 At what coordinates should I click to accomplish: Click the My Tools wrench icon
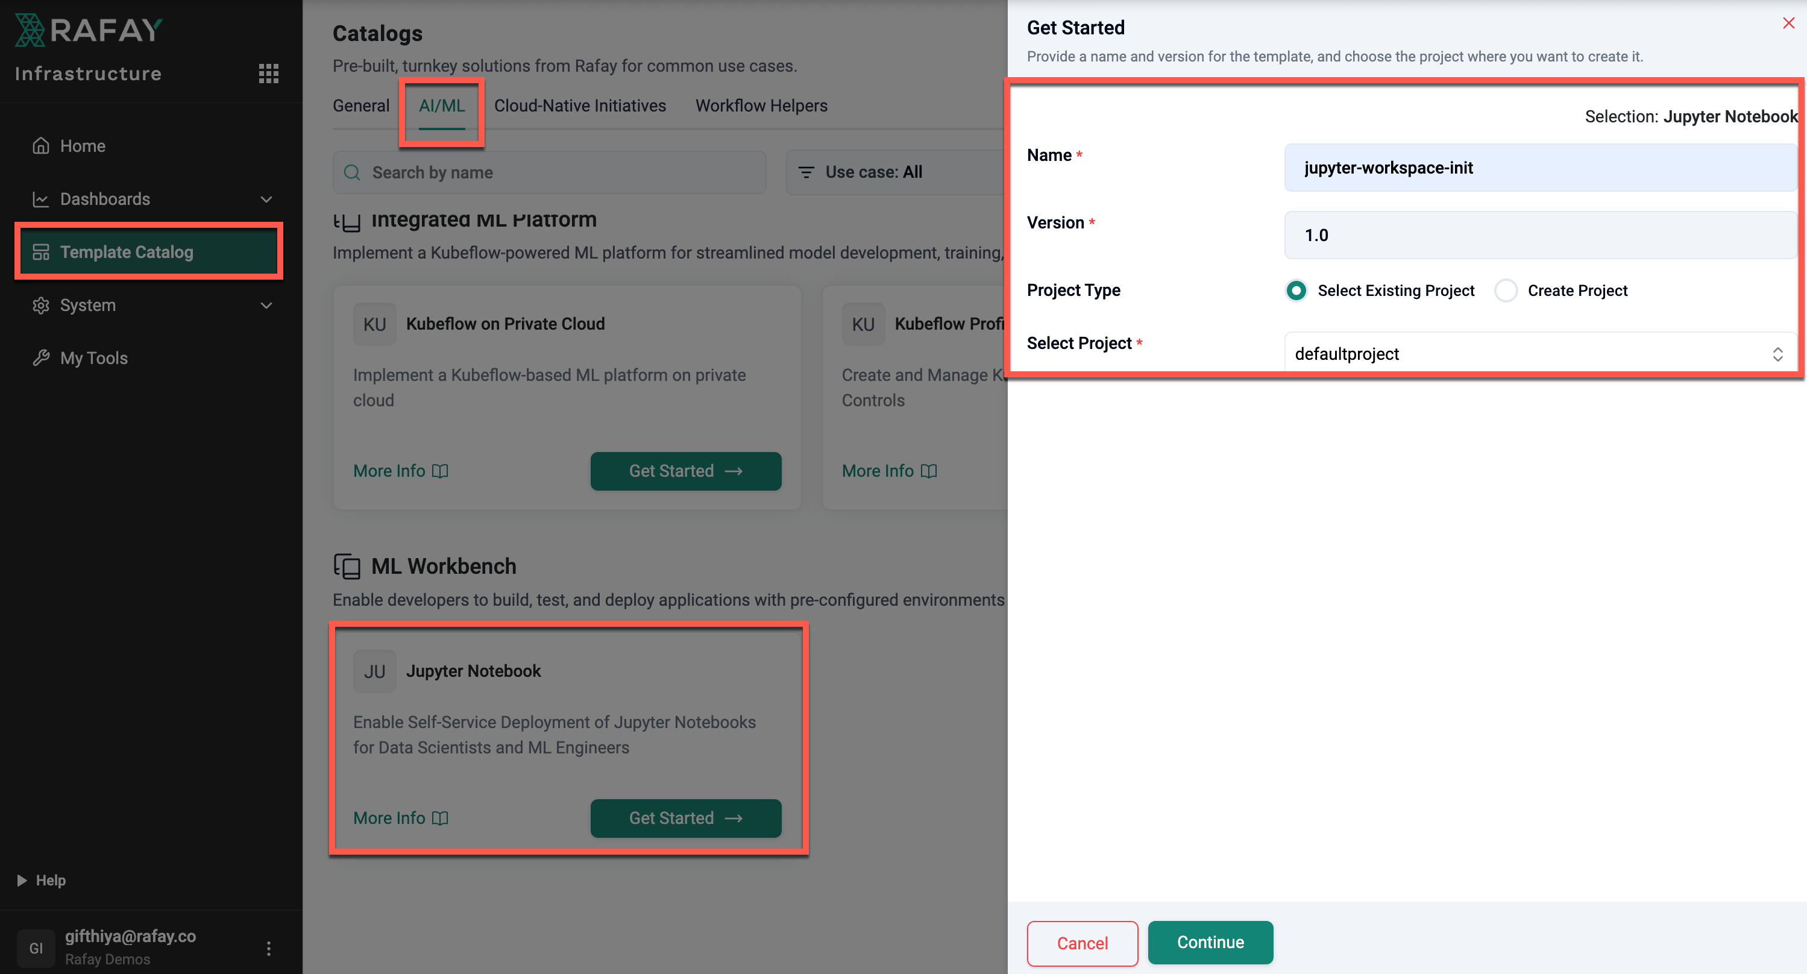click(41, 357)
